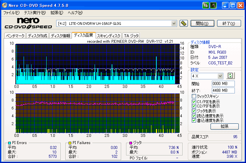Viewport: 246px width, 163px height.
Task: Click the PO フェイル label
Action: click(x=139, y=158)
